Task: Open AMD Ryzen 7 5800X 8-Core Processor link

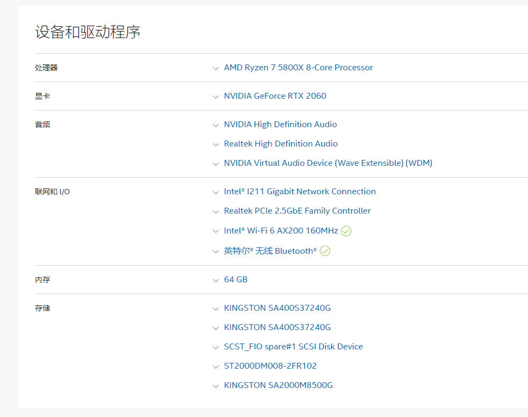Action: click(298, 68)
